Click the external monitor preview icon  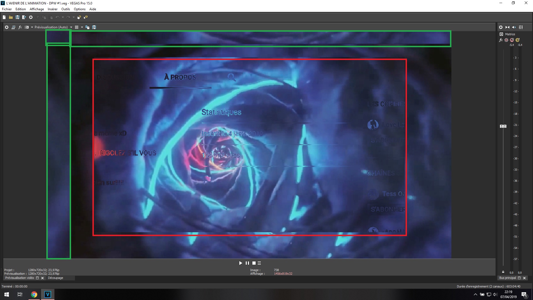click(x=13, y=27)
